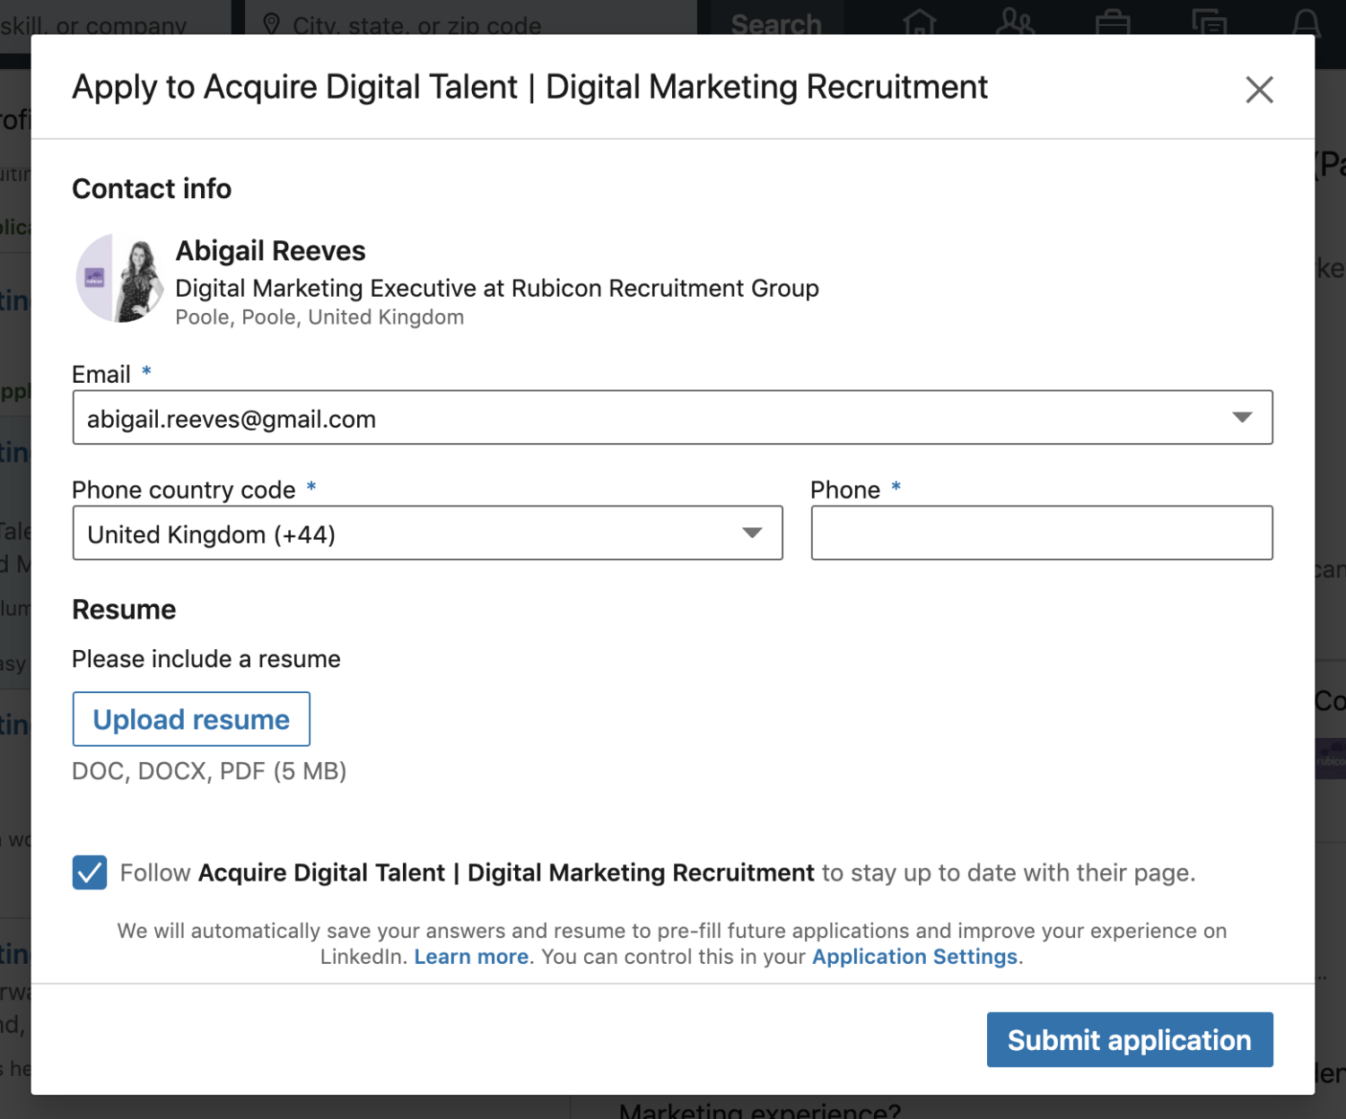Open the Application Settings link

(x=914, y=957)
